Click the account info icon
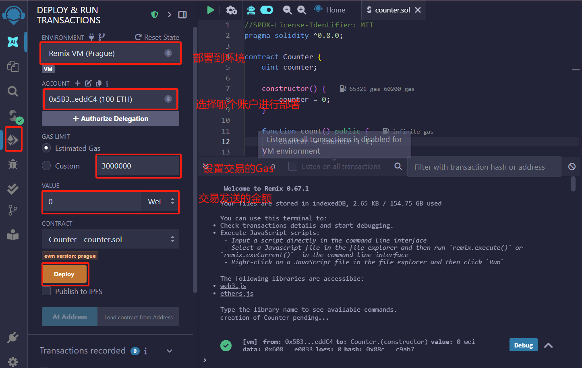 (x=107, y=83)
